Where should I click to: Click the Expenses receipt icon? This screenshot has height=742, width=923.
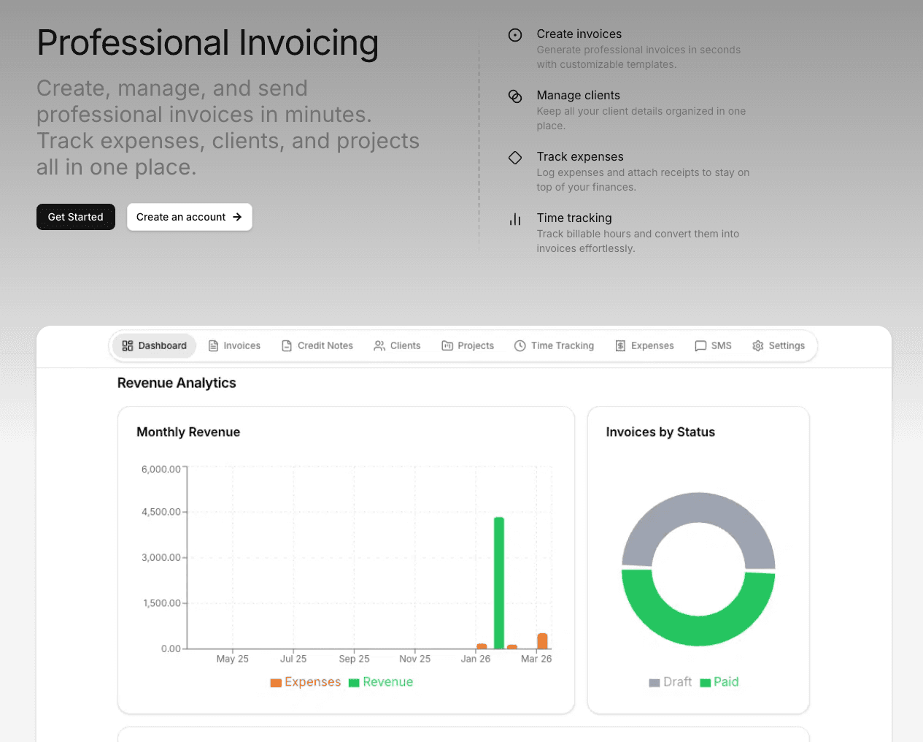point(620,345)
